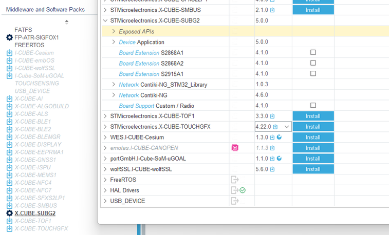Expand STMicroelectronics.X-CUBE-SMBUS pack
Viewport: 389px width, 235px height.
(105, 10)
